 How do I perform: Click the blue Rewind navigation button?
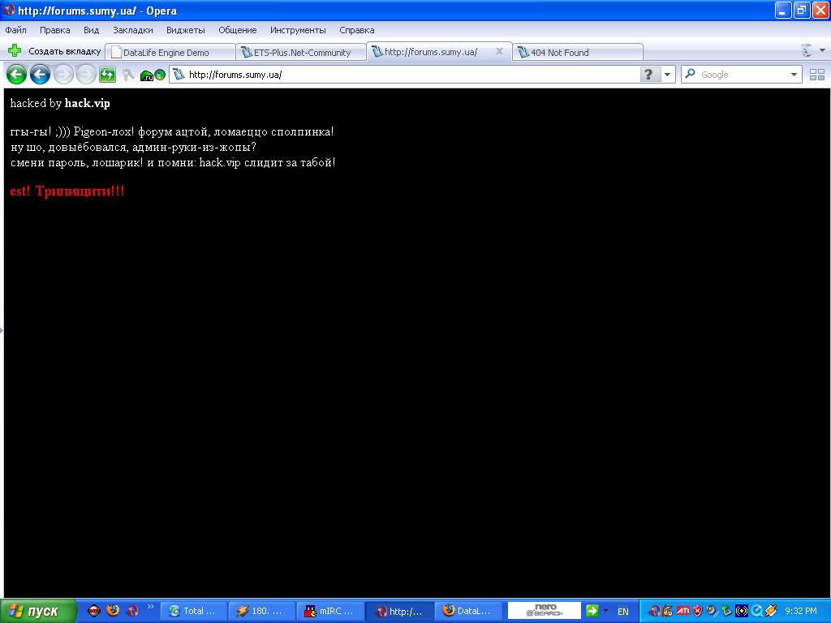click(x=40, y=75)
